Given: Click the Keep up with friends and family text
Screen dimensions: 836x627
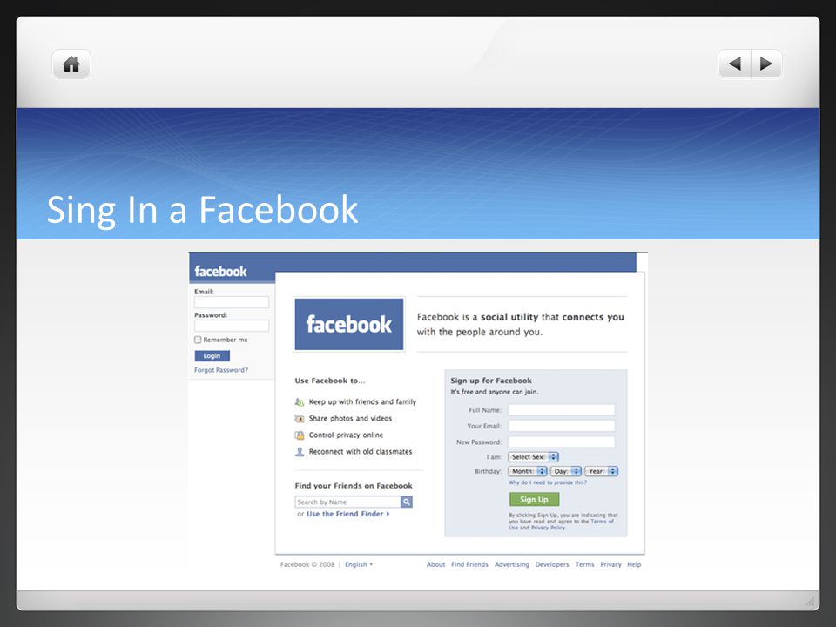Looking at the screenshot, I should pyautogui.click(x=362, y=402).
